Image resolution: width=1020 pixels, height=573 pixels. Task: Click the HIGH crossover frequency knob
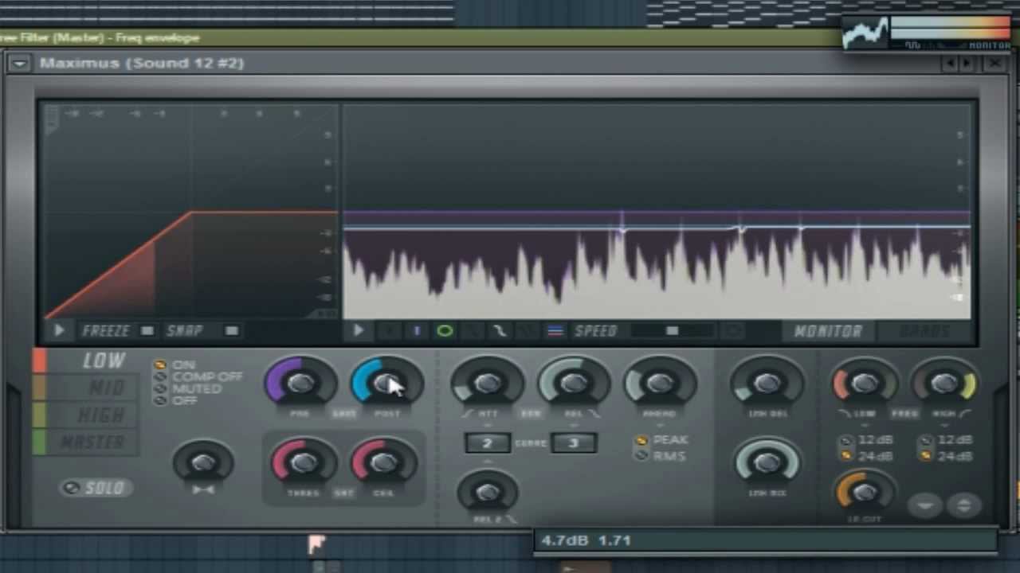tap(945, 383)
